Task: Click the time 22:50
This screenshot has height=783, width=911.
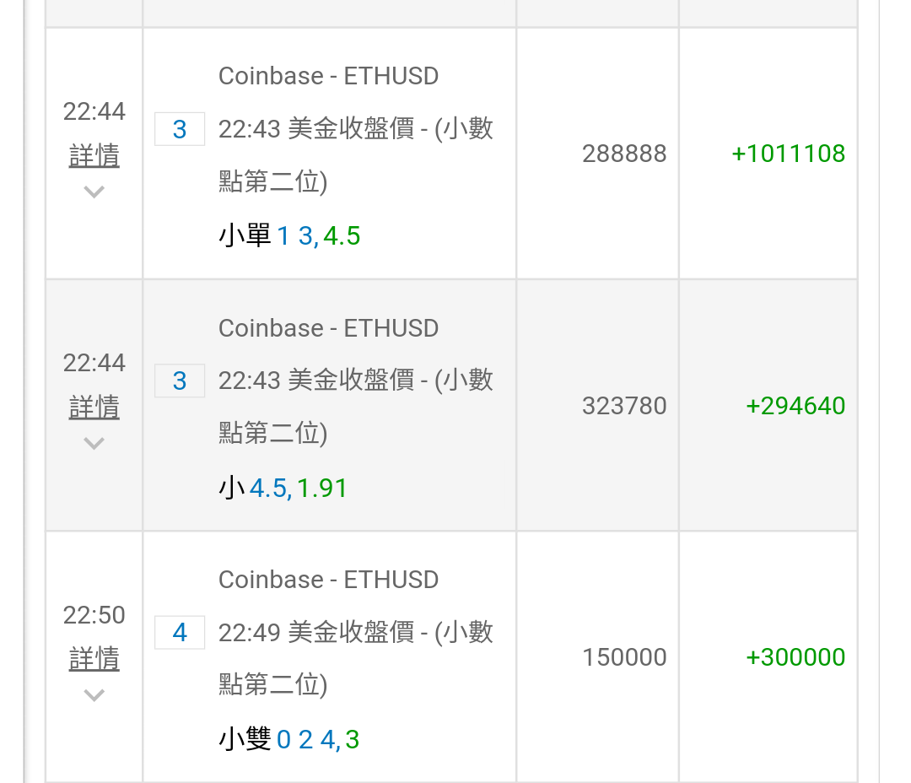Action: [94, 615]
